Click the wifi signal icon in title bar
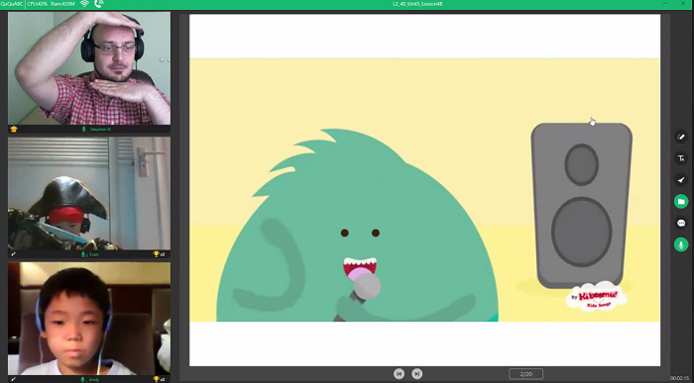 point(84,4)
